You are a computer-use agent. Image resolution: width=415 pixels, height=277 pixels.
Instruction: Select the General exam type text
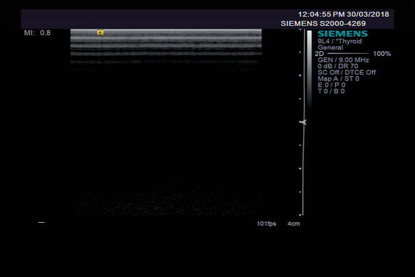[x=329, y=47]
